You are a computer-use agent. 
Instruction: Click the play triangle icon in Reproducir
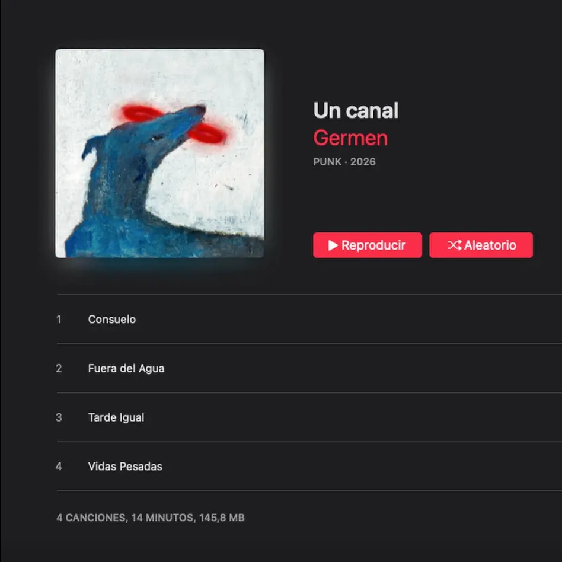[333, 245]
